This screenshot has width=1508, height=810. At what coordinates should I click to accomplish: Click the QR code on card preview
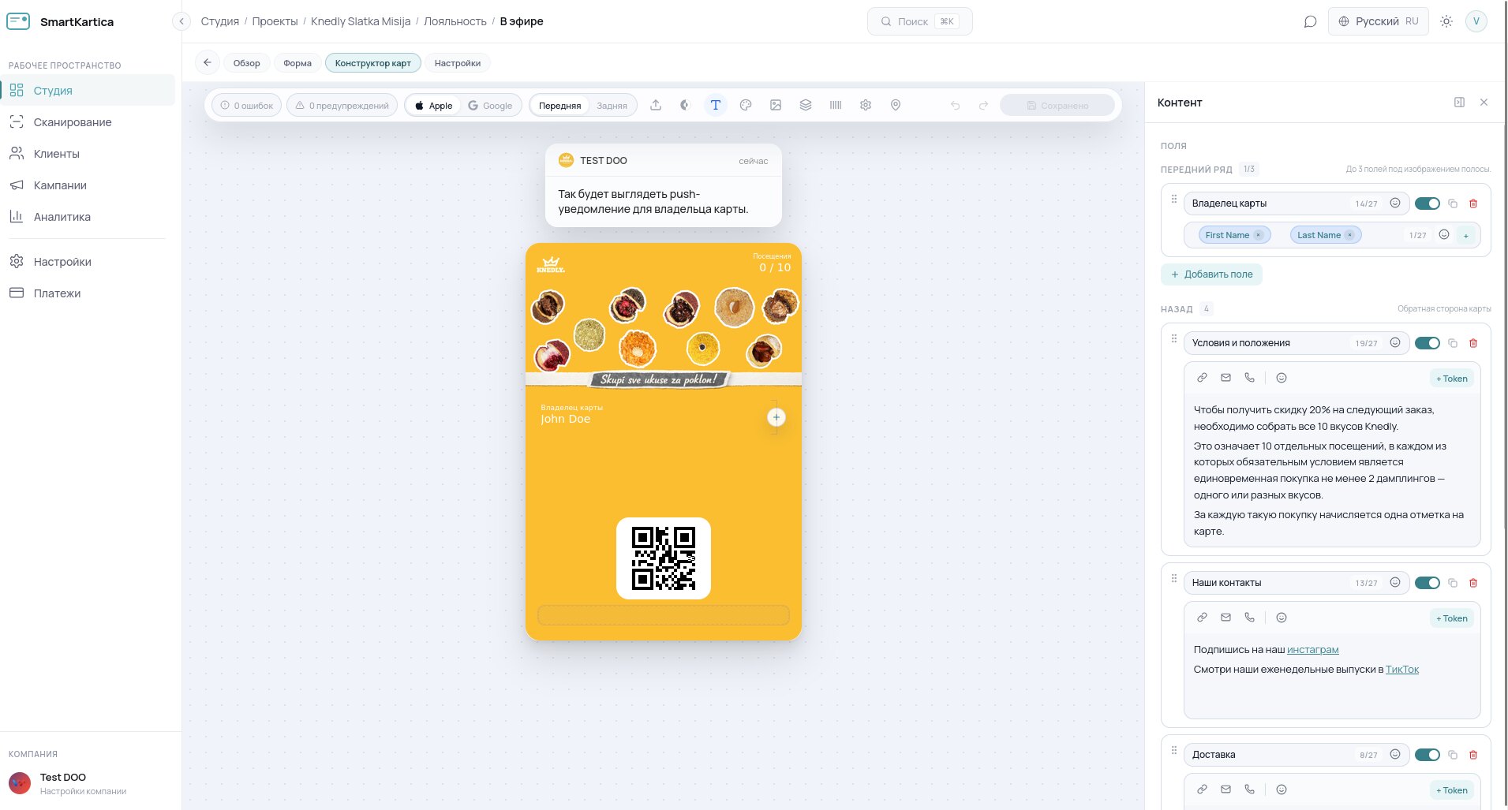click(x=664, y=558)
